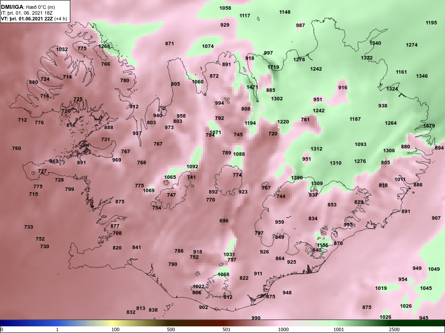This screenshot has height=333, width=445.
Task: Click the 1032 value in the northwest
Action: (62, 50)
